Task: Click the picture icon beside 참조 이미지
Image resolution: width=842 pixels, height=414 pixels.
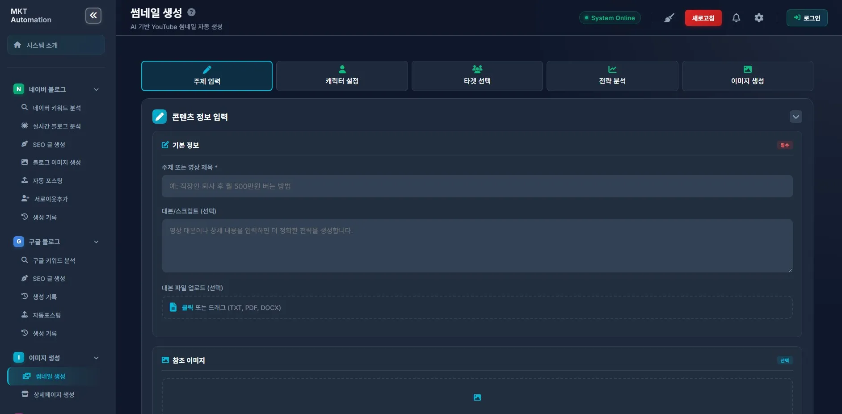Action: pyautogui.click(x=165, y=360)
